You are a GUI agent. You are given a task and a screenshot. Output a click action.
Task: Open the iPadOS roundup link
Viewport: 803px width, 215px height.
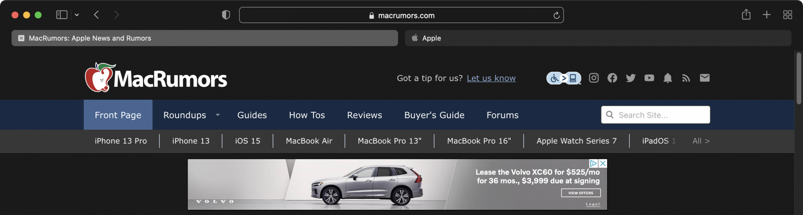coord(658,141)
